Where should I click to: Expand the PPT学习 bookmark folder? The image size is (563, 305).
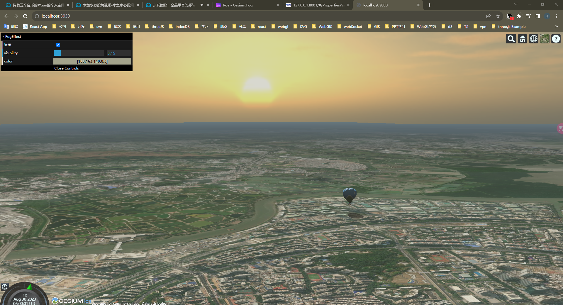395,26
